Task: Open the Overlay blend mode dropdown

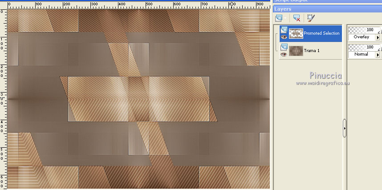Action: click(378, 37)
